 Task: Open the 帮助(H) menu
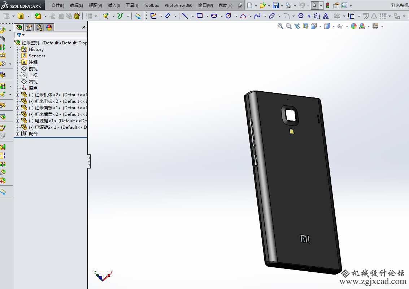225,5
